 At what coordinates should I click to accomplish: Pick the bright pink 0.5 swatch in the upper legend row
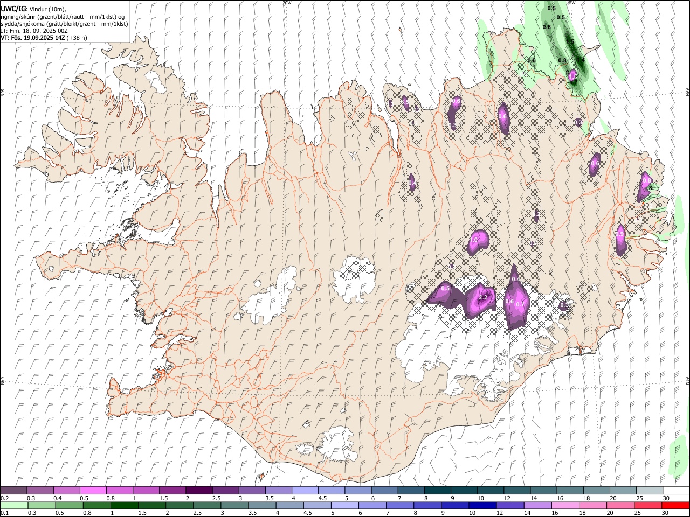click(x=93, y=491)
